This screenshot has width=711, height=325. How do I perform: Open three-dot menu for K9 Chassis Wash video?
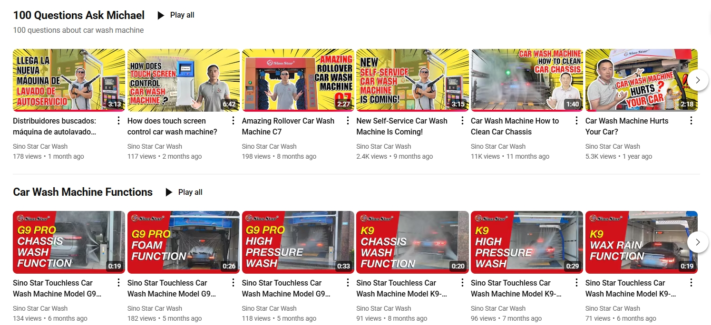[462, 283]
